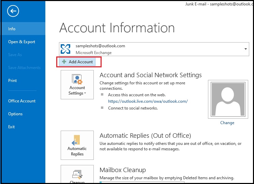This screenshot has height=184, width=254.
Task: Click the Automatic Replies (Out of Office) heading
Action: click(x=145, y=136)
